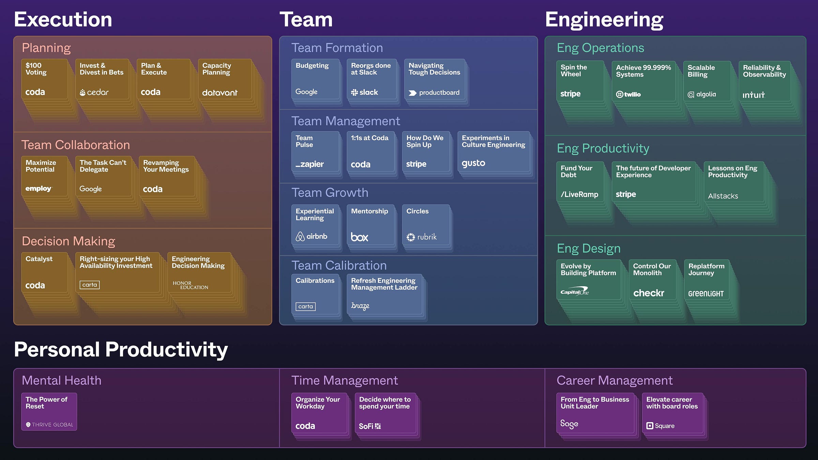
Task: Click the Team Management heading
Action: tap(346, 121)
